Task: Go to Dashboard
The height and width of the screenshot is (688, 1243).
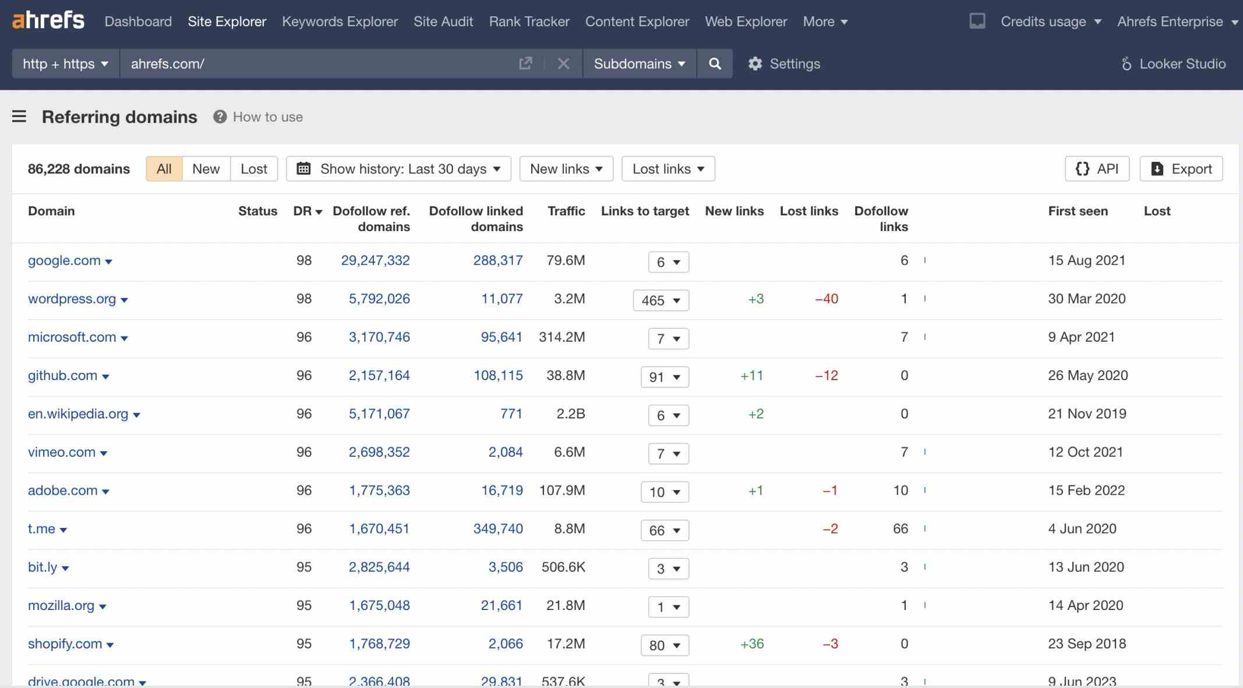Action: pyautogui.click(x=138, y=22)
